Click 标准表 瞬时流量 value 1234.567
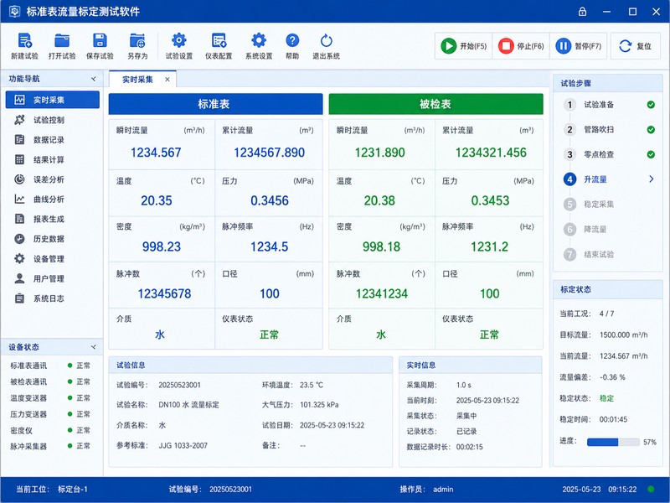This screenshot has height=503, width=670. (156, 153)
